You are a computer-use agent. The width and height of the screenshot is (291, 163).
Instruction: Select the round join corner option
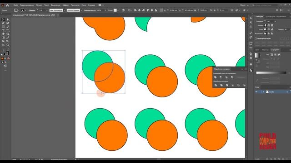(269, 29)
